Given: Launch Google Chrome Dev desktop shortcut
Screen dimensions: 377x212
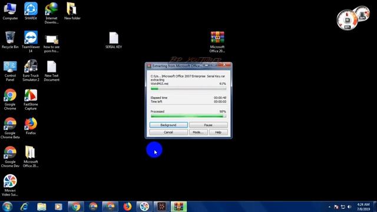Looking at the screenshot, I should point(10,157).
